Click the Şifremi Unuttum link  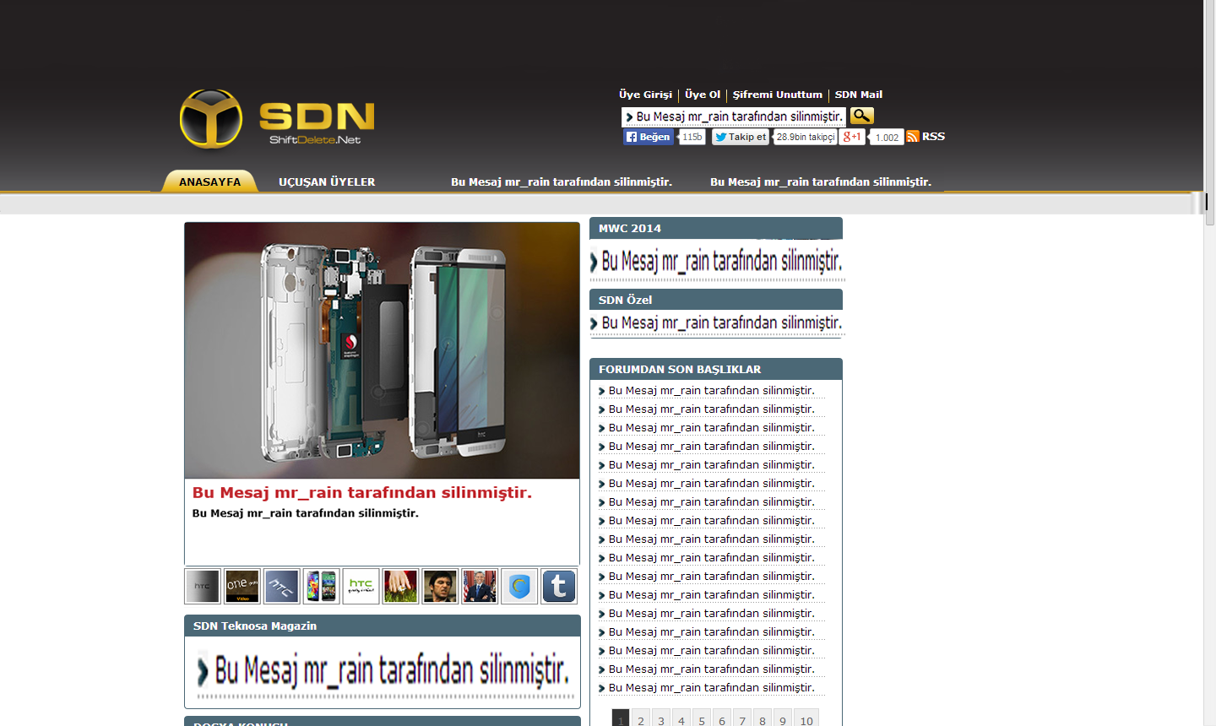tap(777, 95)
